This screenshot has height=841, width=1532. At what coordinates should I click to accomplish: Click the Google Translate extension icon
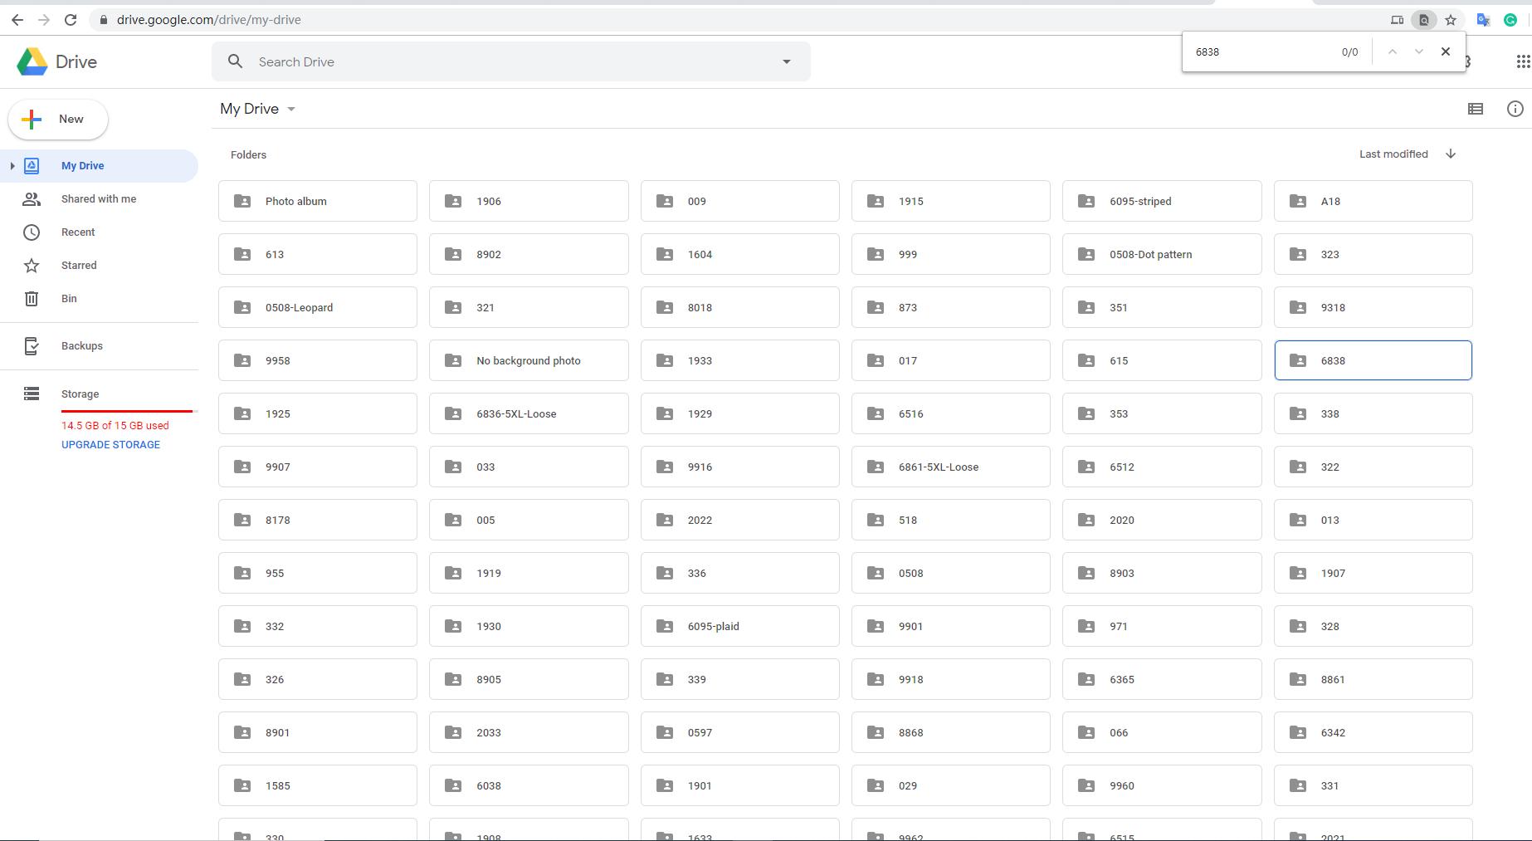tap(1483, 20)
